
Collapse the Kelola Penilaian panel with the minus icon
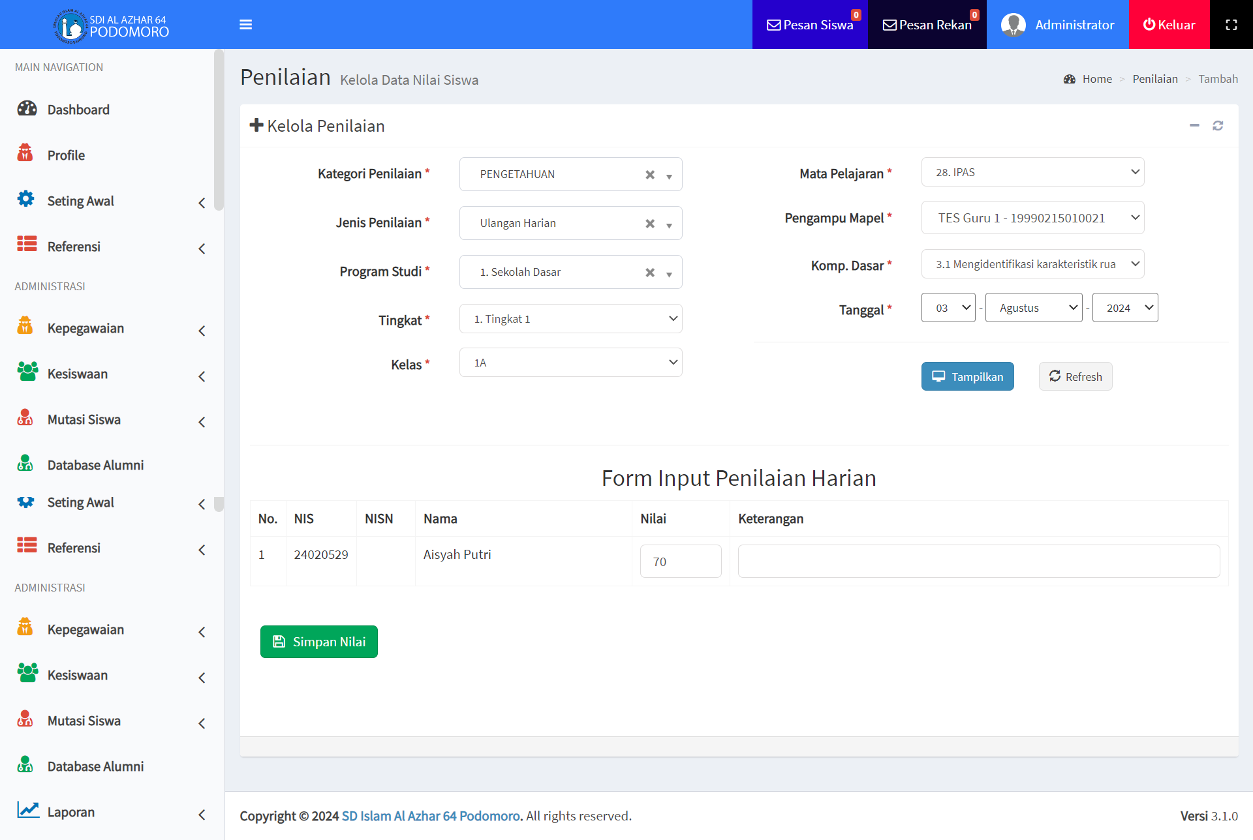coord(1194,126)
